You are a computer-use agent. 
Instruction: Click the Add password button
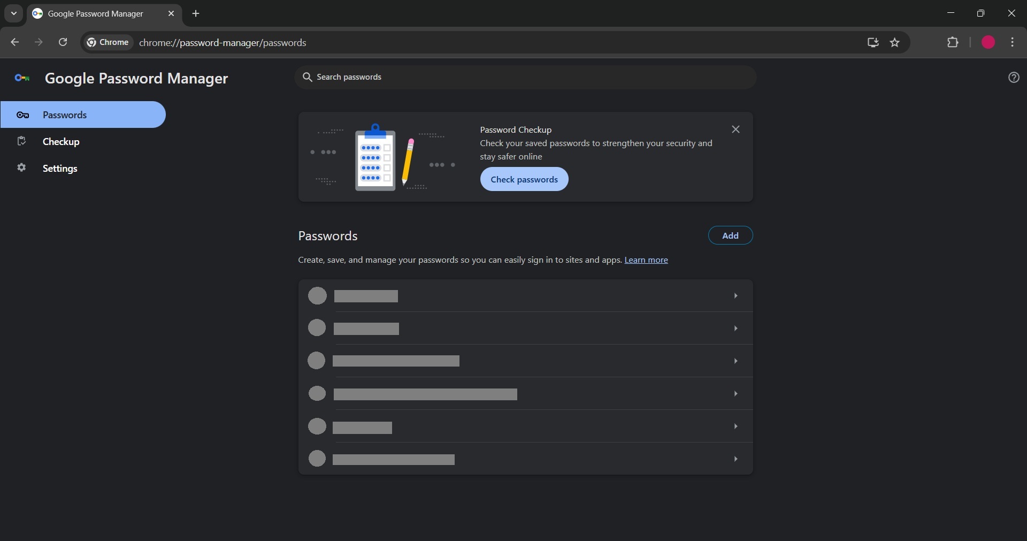pos(730,235)
